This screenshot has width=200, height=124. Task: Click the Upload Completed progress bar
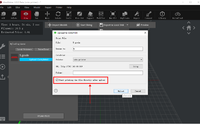pyautogui.click(x=36, y=59)
